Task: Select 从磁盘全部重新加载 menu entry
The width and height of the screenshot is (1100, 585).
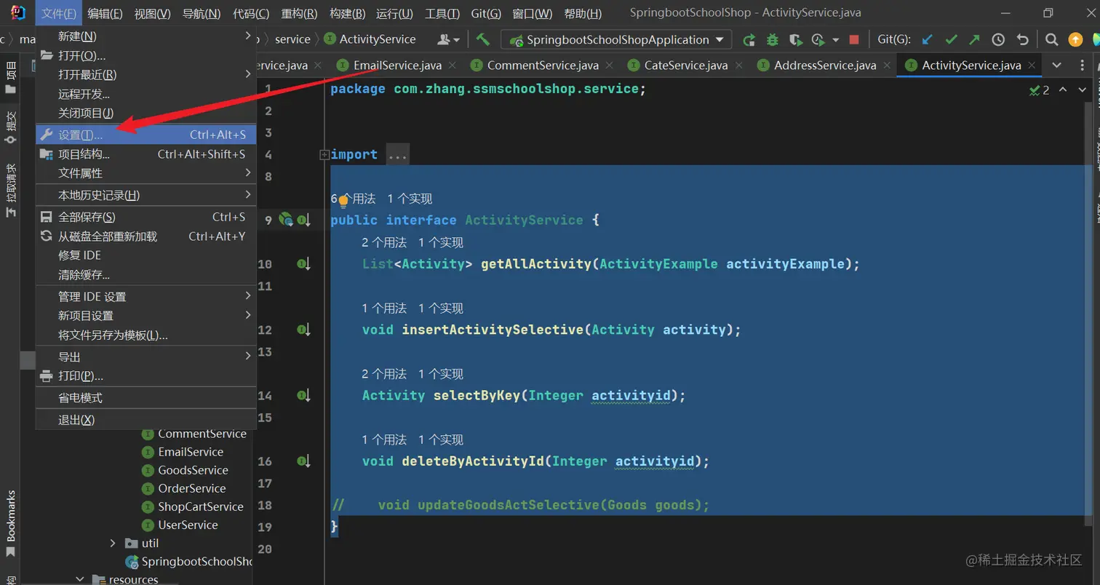Action: (146, 236)
